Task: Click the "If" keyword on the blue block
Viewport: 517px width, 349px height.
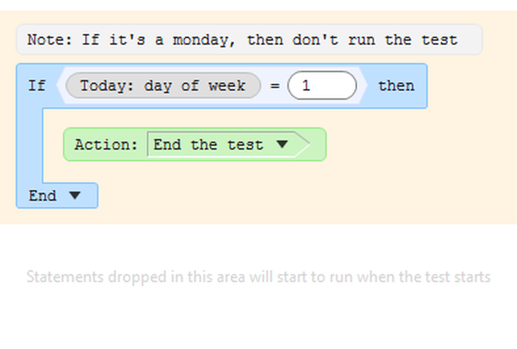Action: click(37, 86)
